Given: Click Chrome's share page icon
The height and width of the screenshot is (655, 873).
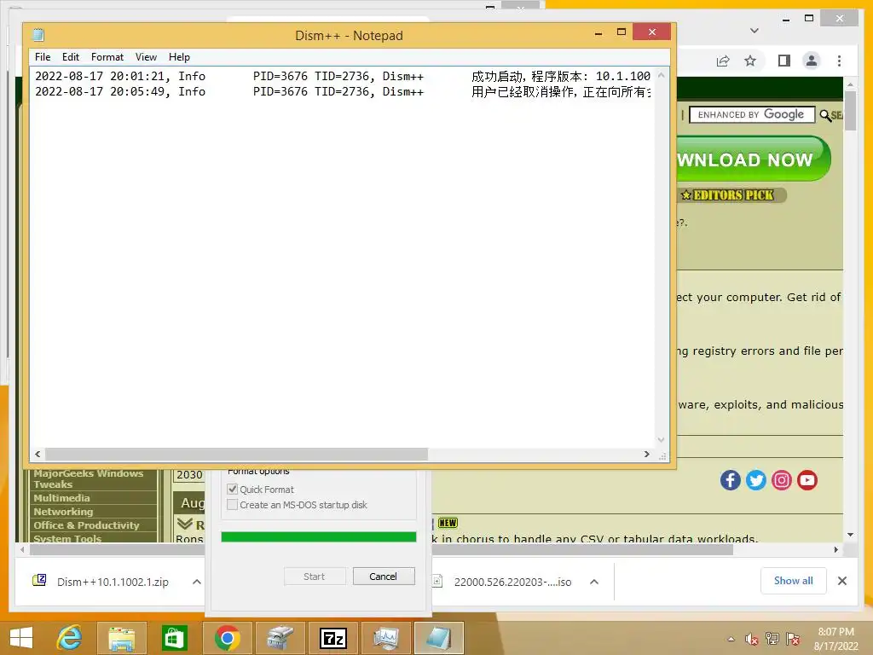Looking at the screenshot, I should pos(723,61).
